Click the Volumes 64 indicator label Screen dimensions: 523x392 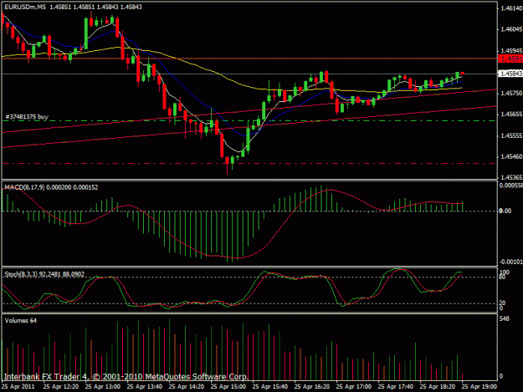[21, 321]
